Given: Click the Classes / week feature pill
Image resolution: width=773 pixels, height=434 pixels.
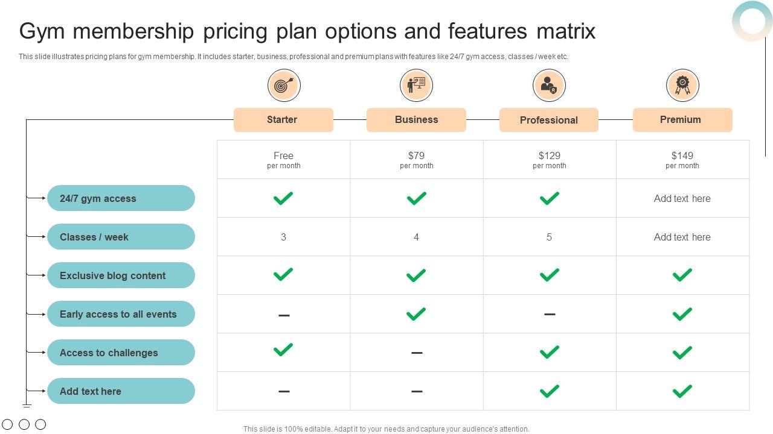Looking at the screenshot, I should pyautogui.click(x=121, y=237).
